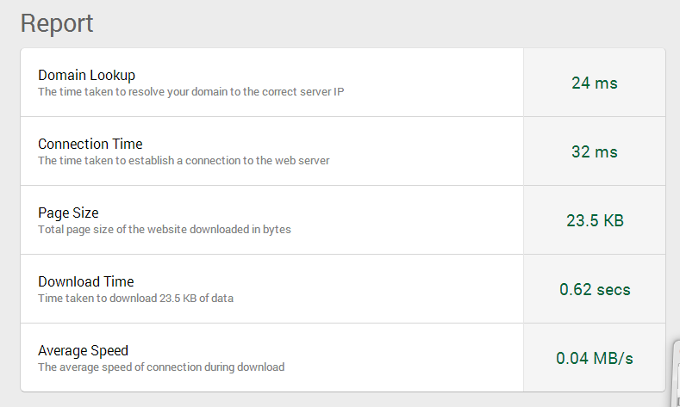Click the establish a connection description

coord(184,161)
